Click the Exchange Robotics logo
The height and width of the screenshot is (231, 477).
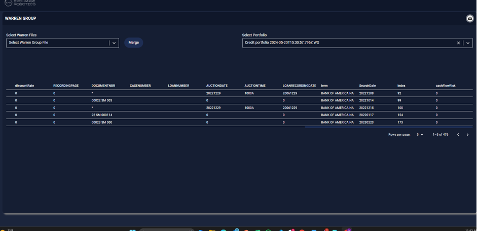[x=20, y=3]
